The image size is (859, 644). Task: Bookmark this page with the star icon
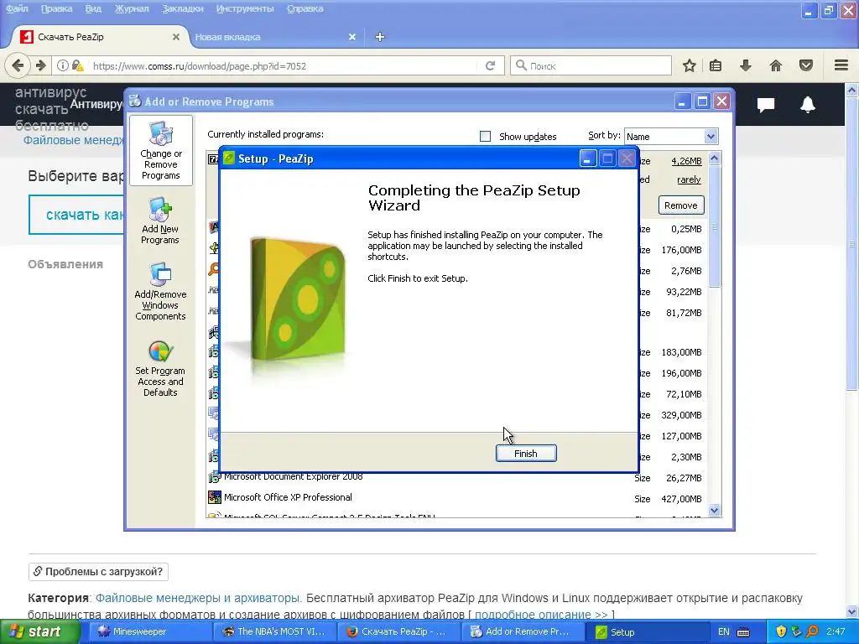[x=690, y=65]
